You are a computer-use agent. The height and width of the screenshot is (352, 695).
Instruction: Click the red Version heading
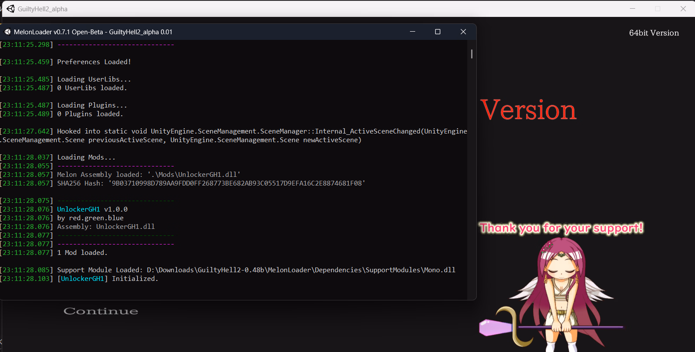tap(528, 110)
